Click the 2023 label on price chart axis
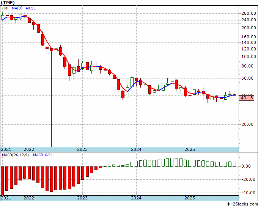Image resolution: width=258 pixels, height=207 pixels. [82, 149]
